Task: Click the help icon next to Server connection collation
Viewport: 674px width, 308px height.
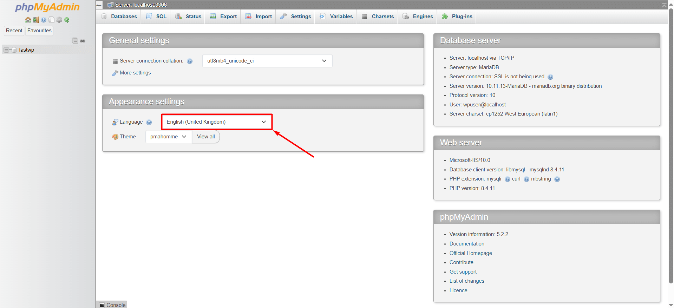Action: point(190,61)
